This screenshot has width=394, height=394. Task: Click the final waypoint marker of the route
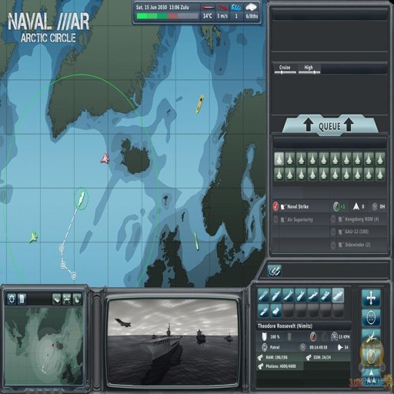(x=74, y=275)
